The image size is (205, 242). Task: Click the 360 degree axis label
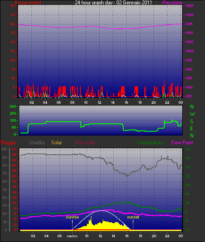tap(13, 106)
